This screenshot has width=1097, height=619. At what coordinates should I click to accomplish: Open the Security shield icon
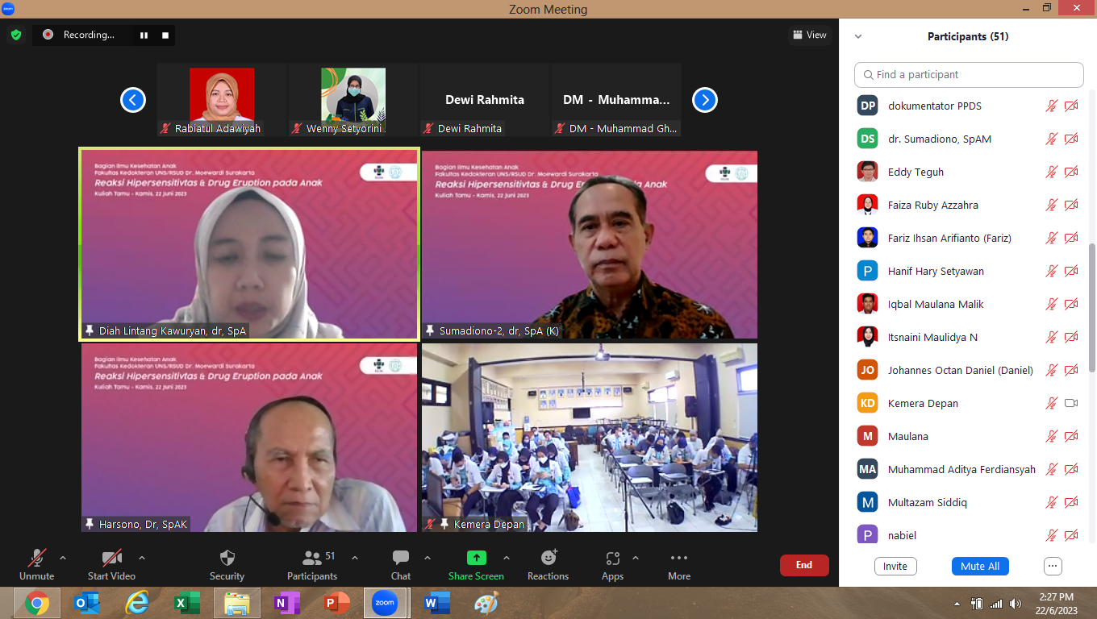[227, 558]
